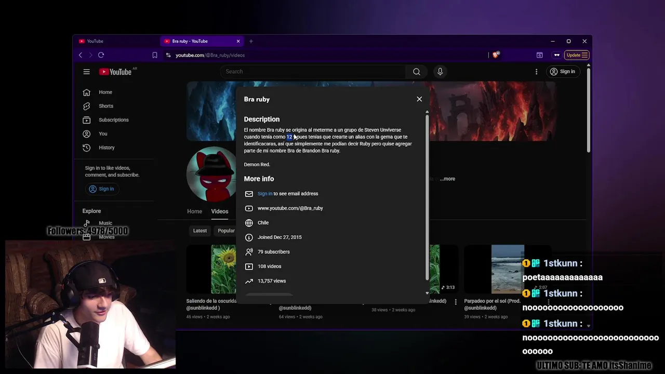The width and height of the screenshot is (665, 374).
Task: Open the beach waves video thumbnail
Action: 508,269
